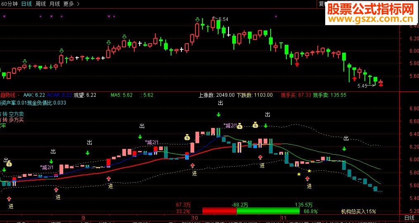Click the red arrow under last candle
This screenshot has width=419, height=223.
click(381, 85)
